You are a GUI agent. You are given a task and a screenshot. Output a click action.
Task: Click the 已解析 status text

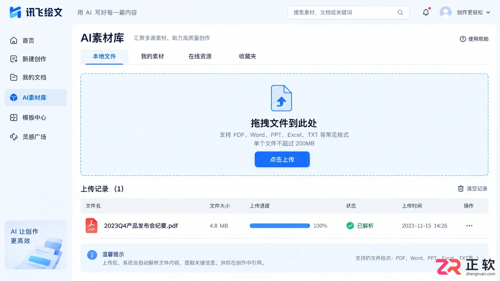[x=365, y=226]
